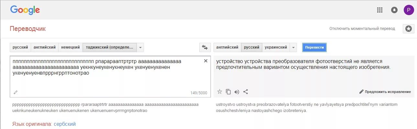Turn off instant translation link

click(x=362, y=29)
